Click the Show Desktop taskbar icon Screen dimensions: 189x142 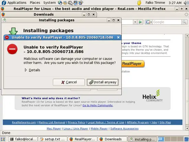click(3, 139)
